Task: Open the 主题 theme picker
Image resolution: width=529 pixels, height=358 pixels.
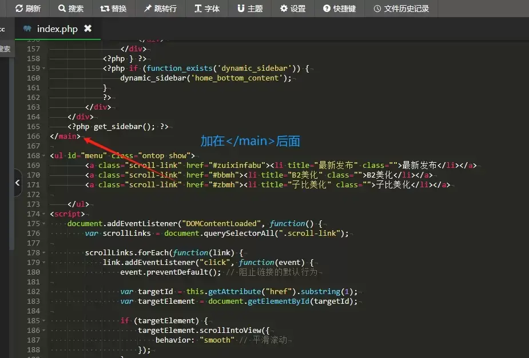Action: pos(250,9)
